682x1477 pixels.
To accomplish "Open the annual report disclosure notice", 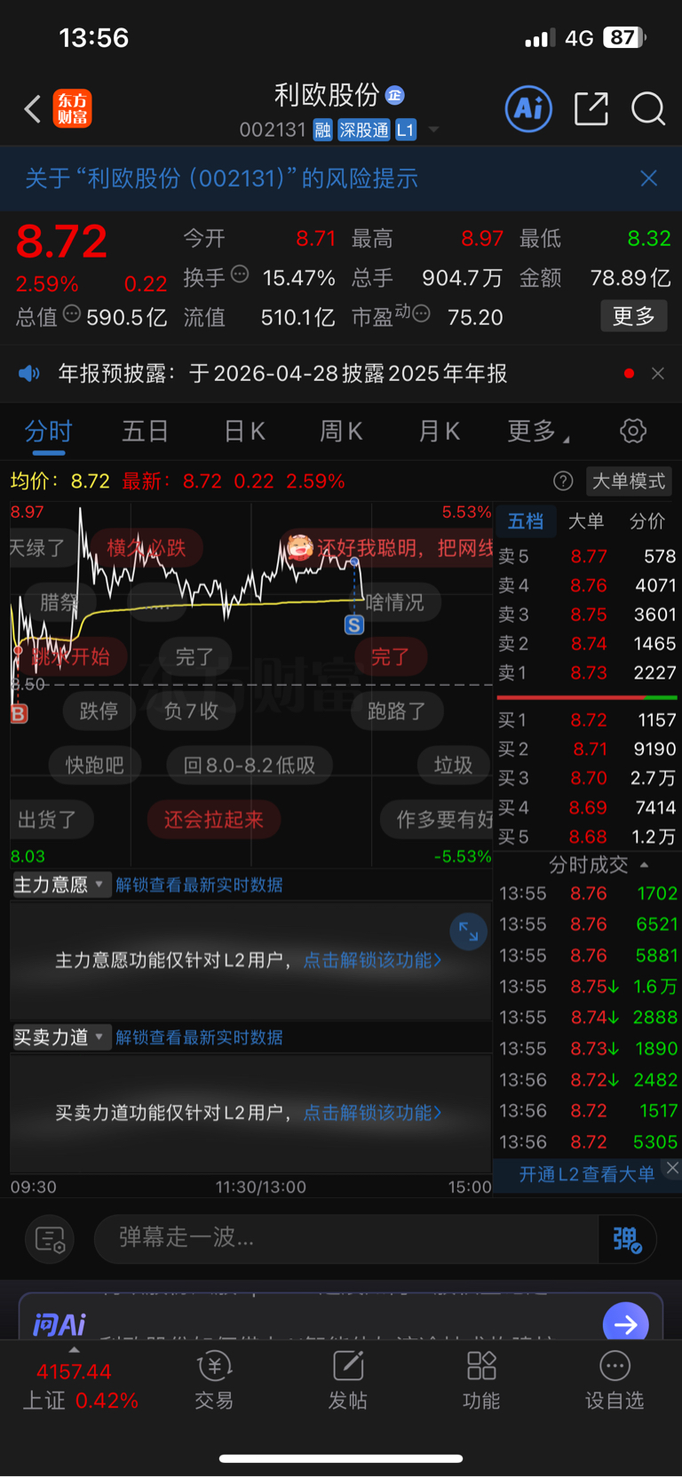I will point(282,373).
